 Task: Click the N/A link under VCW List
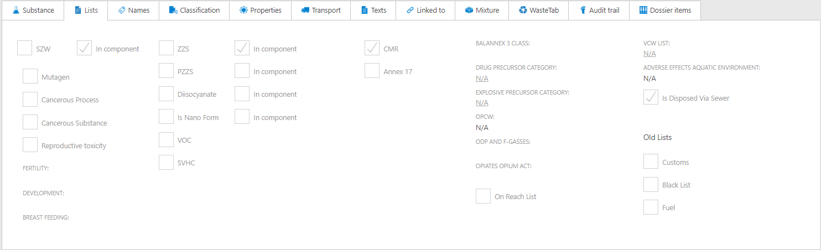pos(649,54)
